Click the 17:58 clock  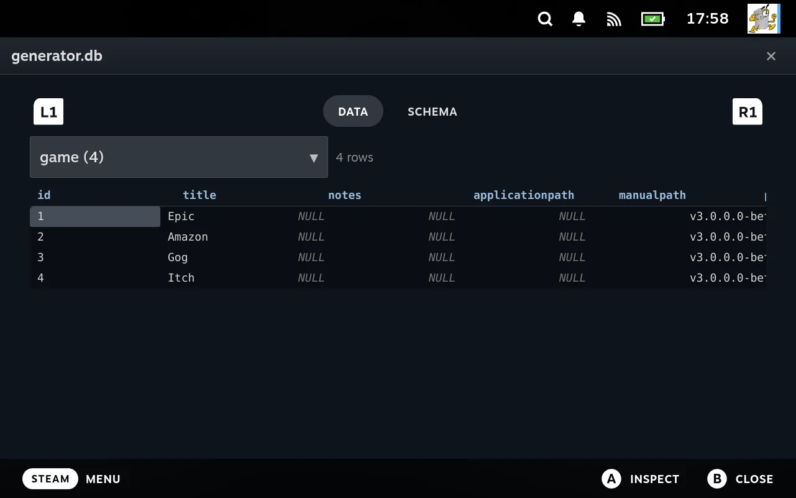pyautogui.click(x=707, y=19)
